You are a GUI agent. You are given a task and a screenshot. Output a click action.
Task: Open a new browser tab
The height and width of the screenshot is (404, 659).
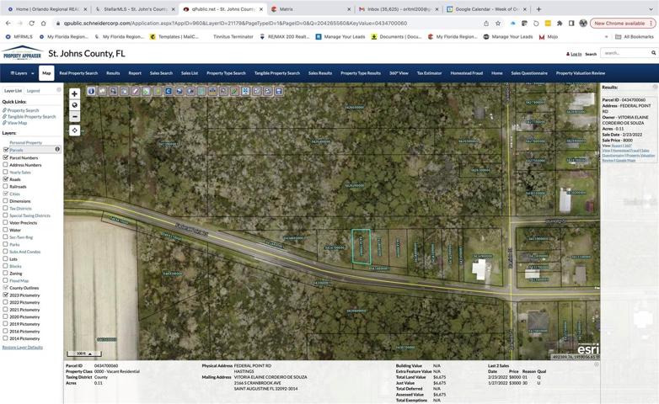538,8
